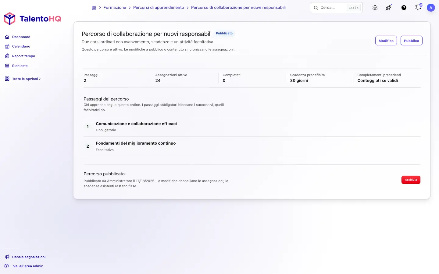The height and width of the screenshot is (274, 439).
Task: Click the Facoltativo label of step 2
Action: click(x=105, y=150)
